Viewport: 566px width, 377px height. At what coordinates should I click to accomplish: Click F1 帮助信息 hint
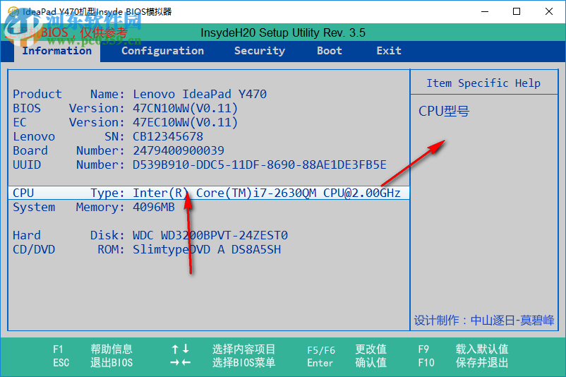tap(92, 349)
